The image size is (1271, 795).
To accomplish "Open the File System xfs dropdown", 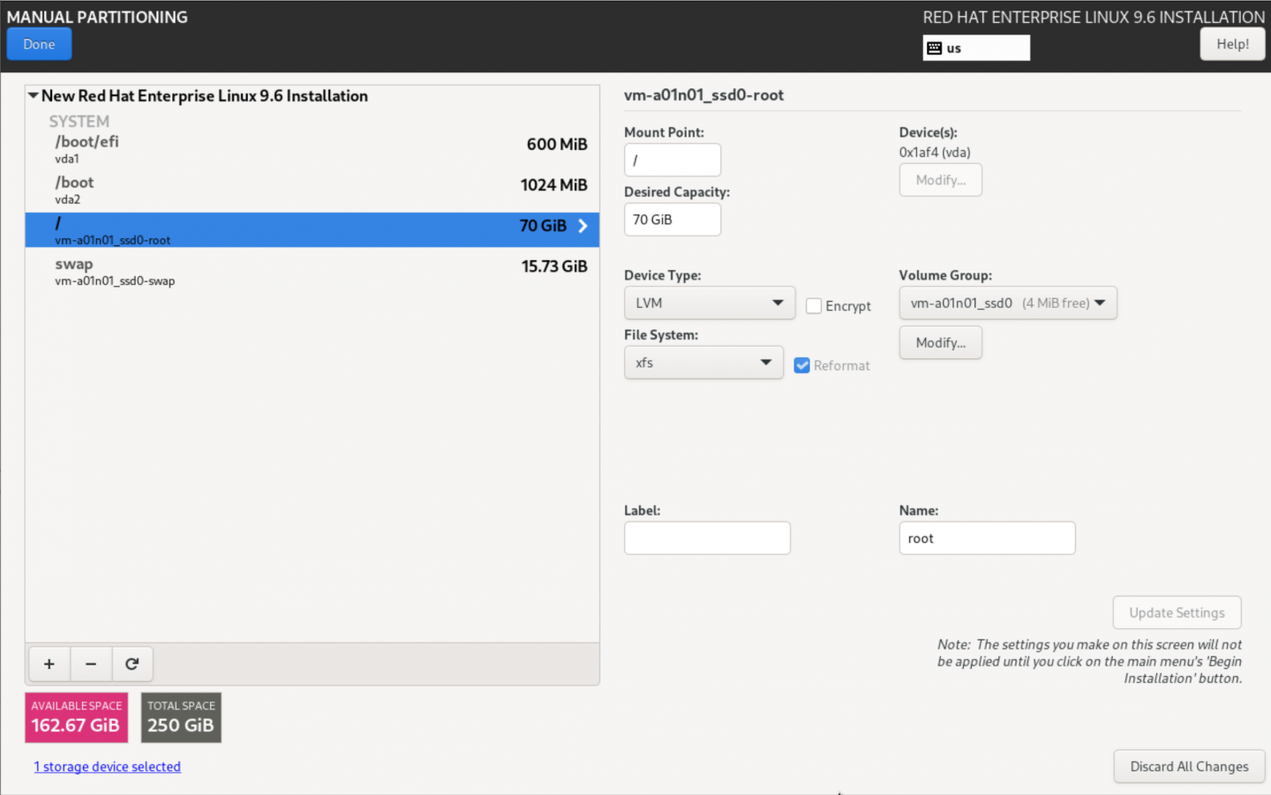I will (703, 363).
